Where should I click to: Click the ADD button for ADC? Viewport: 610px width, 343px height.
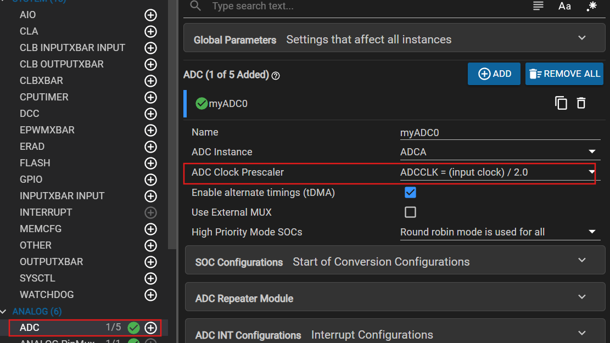[x=494, y=74]
